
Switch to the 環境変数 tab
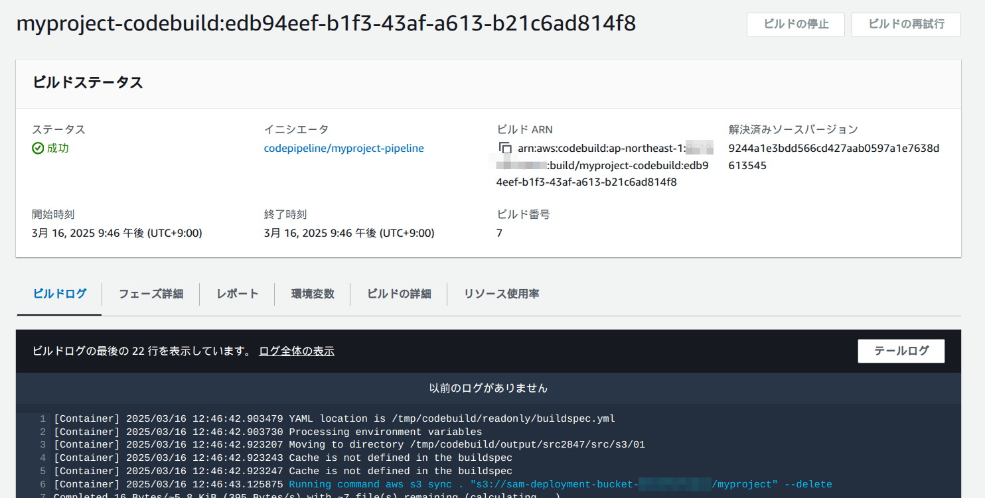coord(313,294)
